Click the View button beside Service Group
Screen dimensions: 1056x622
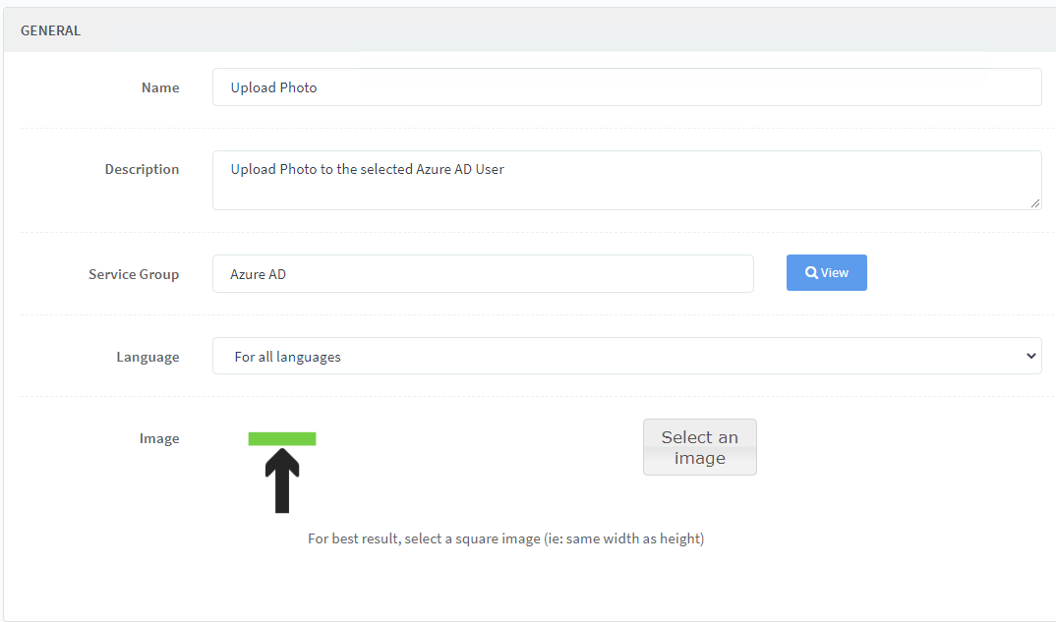[x=826, y=272]
